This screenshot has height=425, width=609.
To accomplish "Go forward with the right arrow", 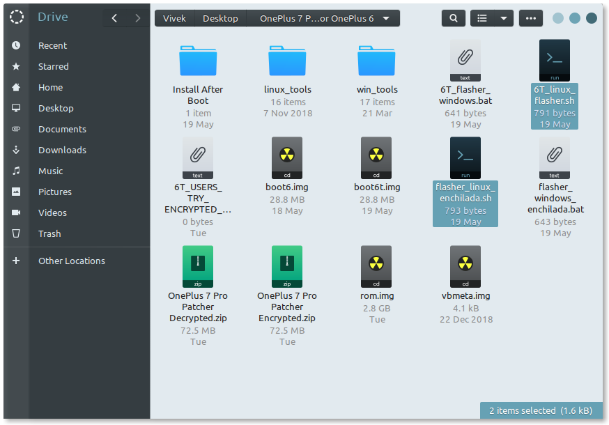I will tap(137, 18).
